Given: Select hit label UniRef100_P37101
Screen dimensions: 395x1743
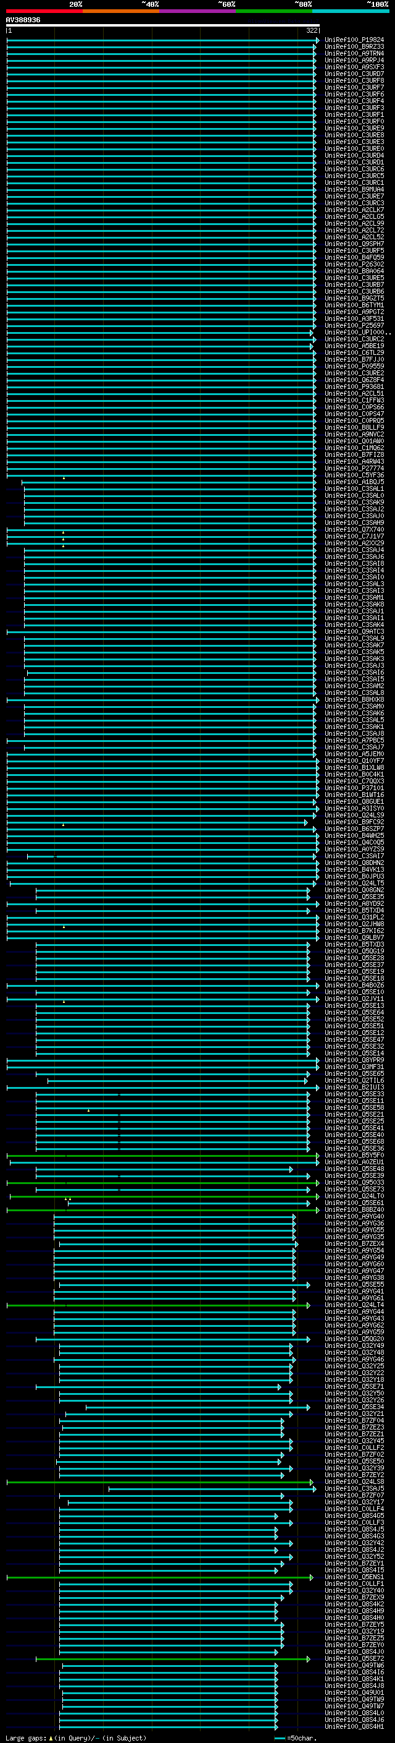Looking at the screenshot, I should point(354,788).
